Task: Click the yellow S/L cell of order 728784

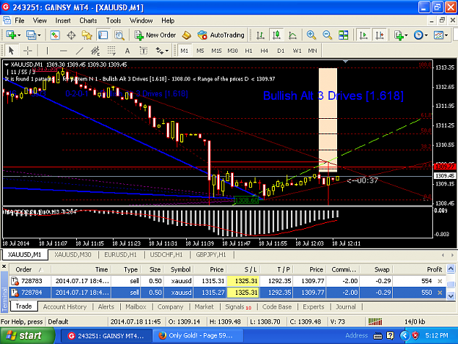Action: coord(243,293)
